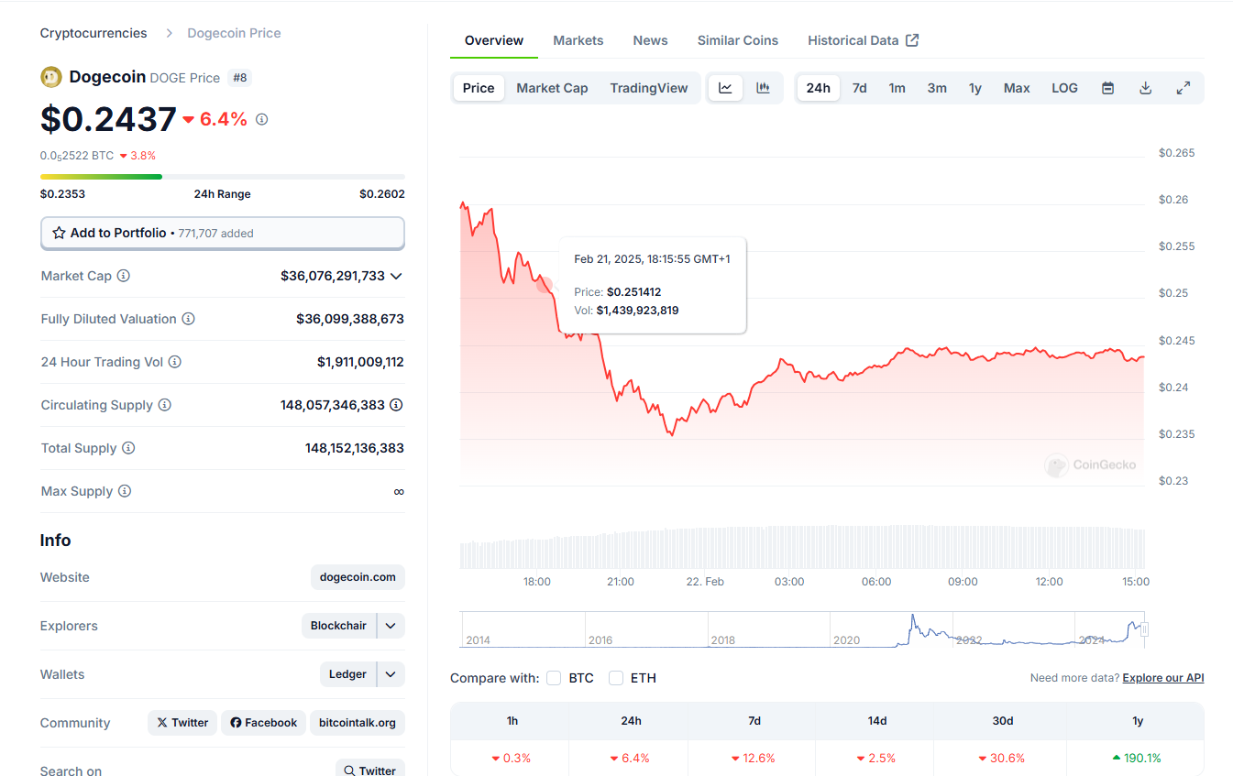
Task: Open the Historical Data tab
Action: coord(863,40)
